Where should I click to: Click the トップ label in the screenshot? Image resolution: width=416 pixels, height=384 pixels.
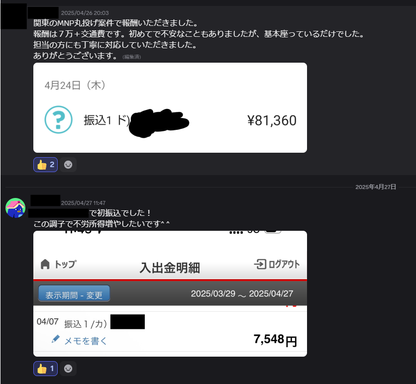66,264
